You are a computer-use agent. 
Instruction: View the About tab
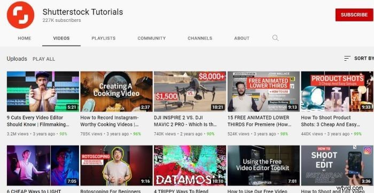tap(241, 38)
